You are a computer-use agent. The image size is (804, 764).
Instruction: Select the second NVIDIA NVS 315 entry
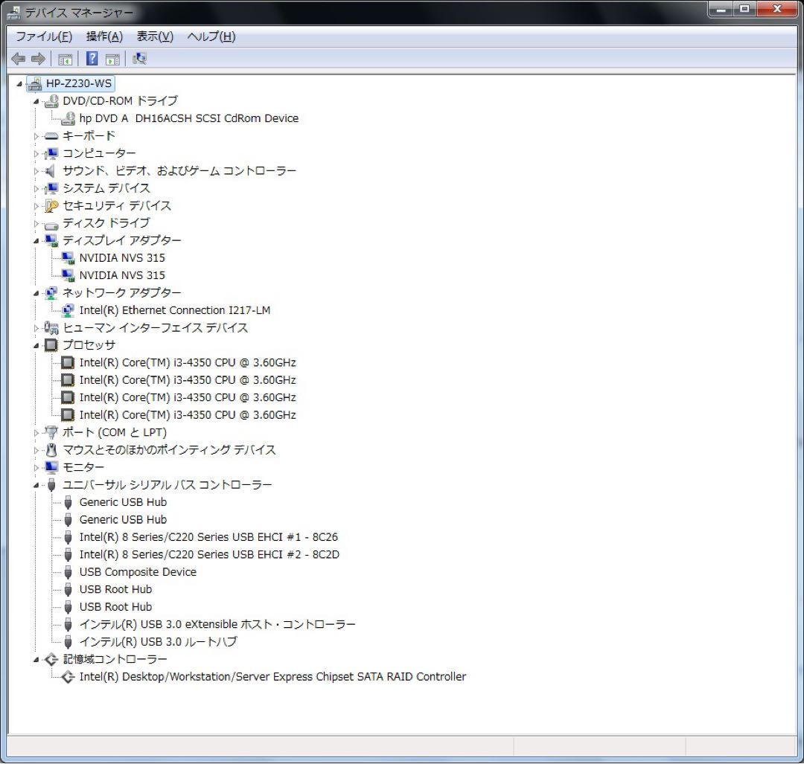[122, 275]
